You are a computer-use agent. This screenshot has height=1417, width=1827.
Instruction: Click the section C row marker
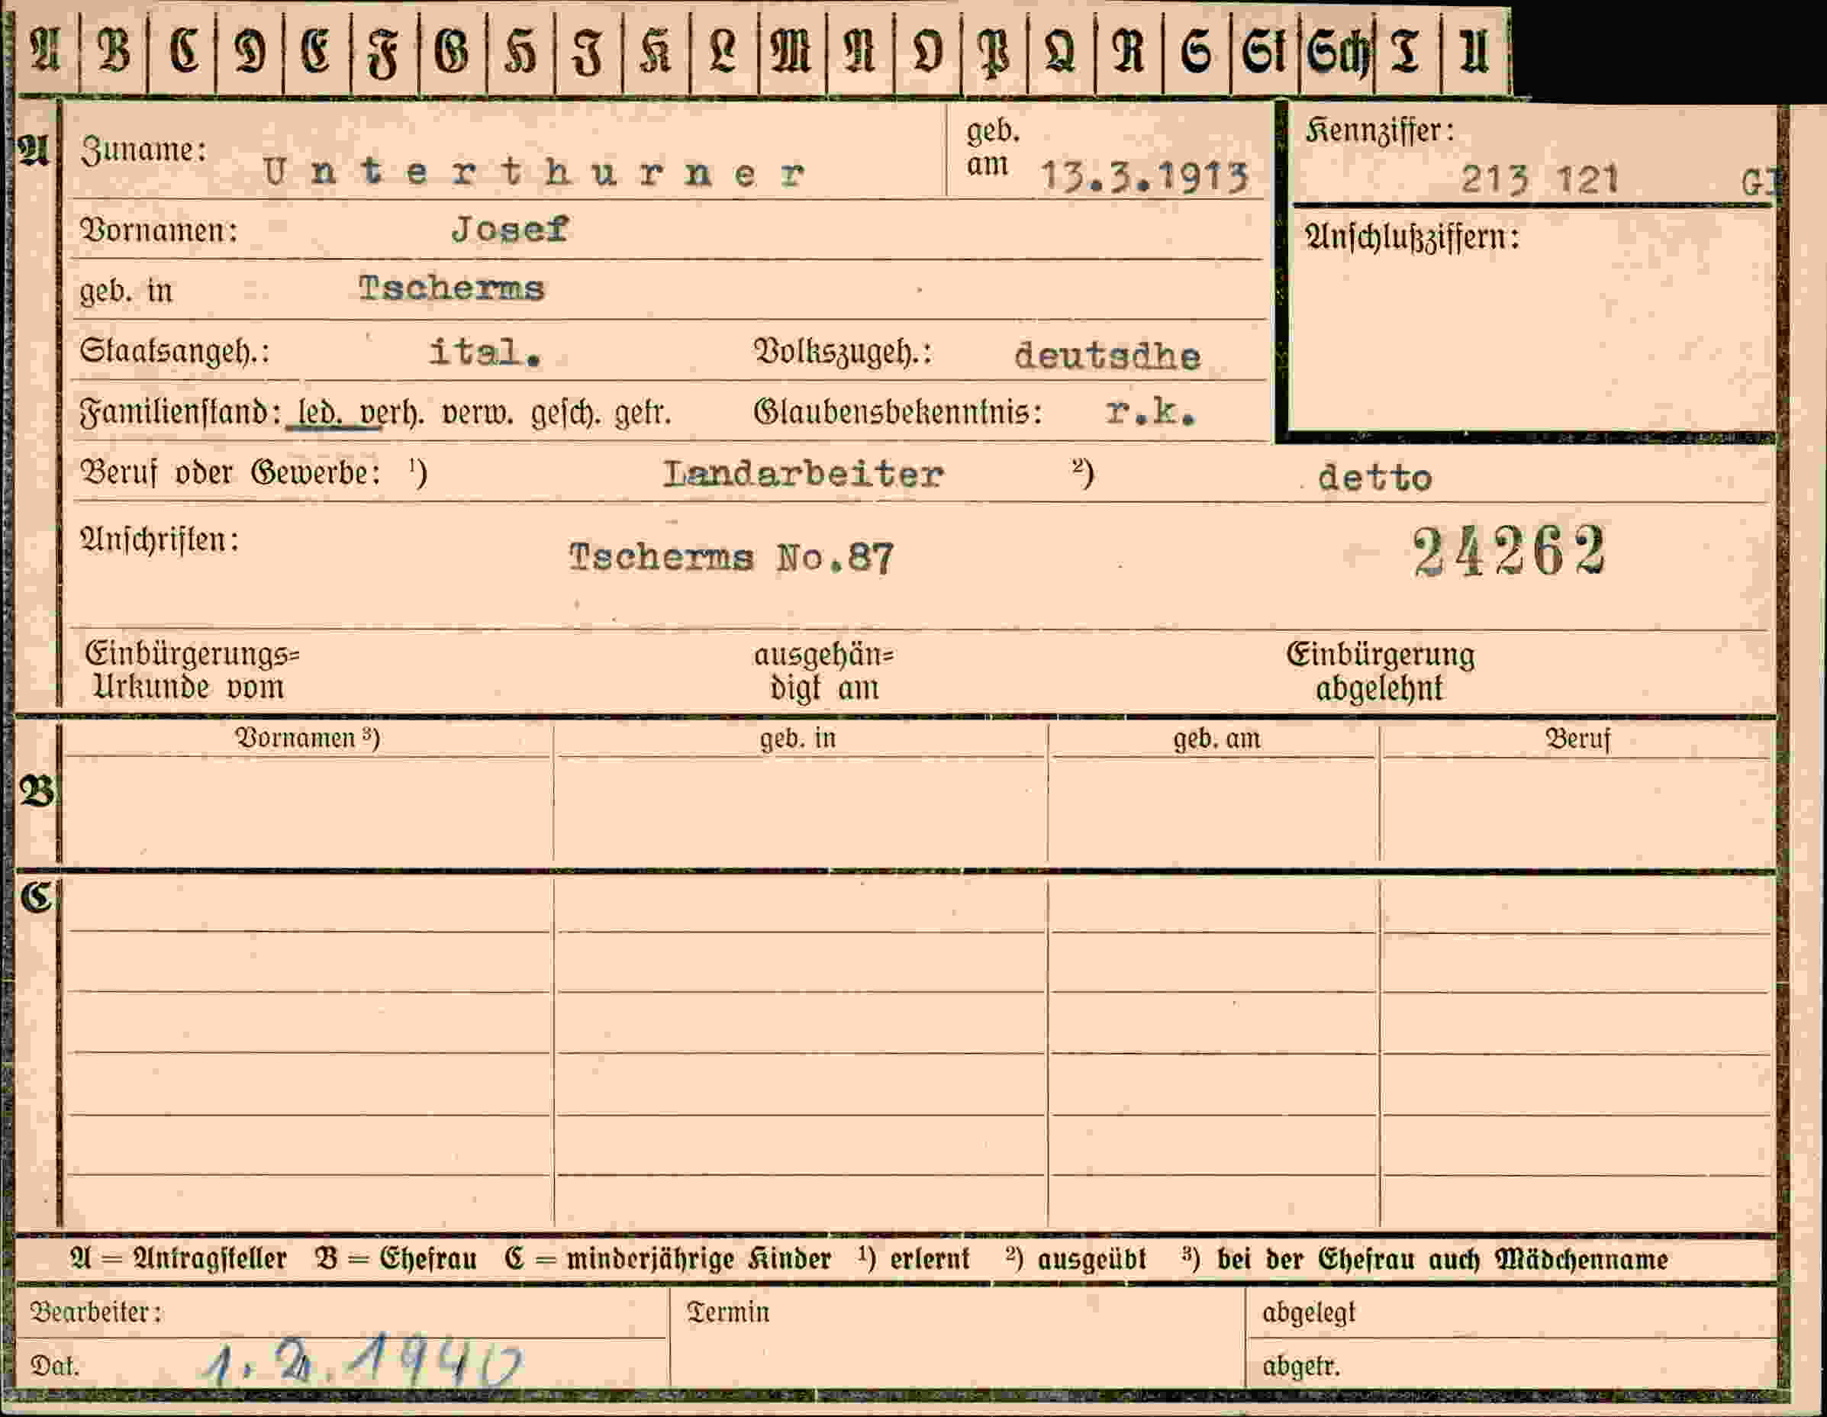click(37, 897)
